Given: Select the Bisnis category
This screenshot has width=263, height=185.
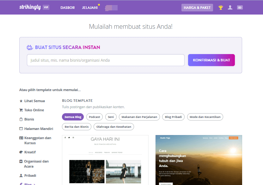Looking at the screenshot, I should 29,119.
